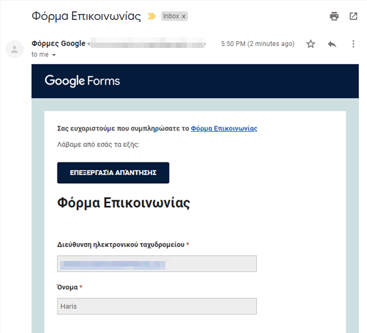The width and height of the screenshot is (367, 333).
Task: Click the email address response field
Action: coord(157,264)
